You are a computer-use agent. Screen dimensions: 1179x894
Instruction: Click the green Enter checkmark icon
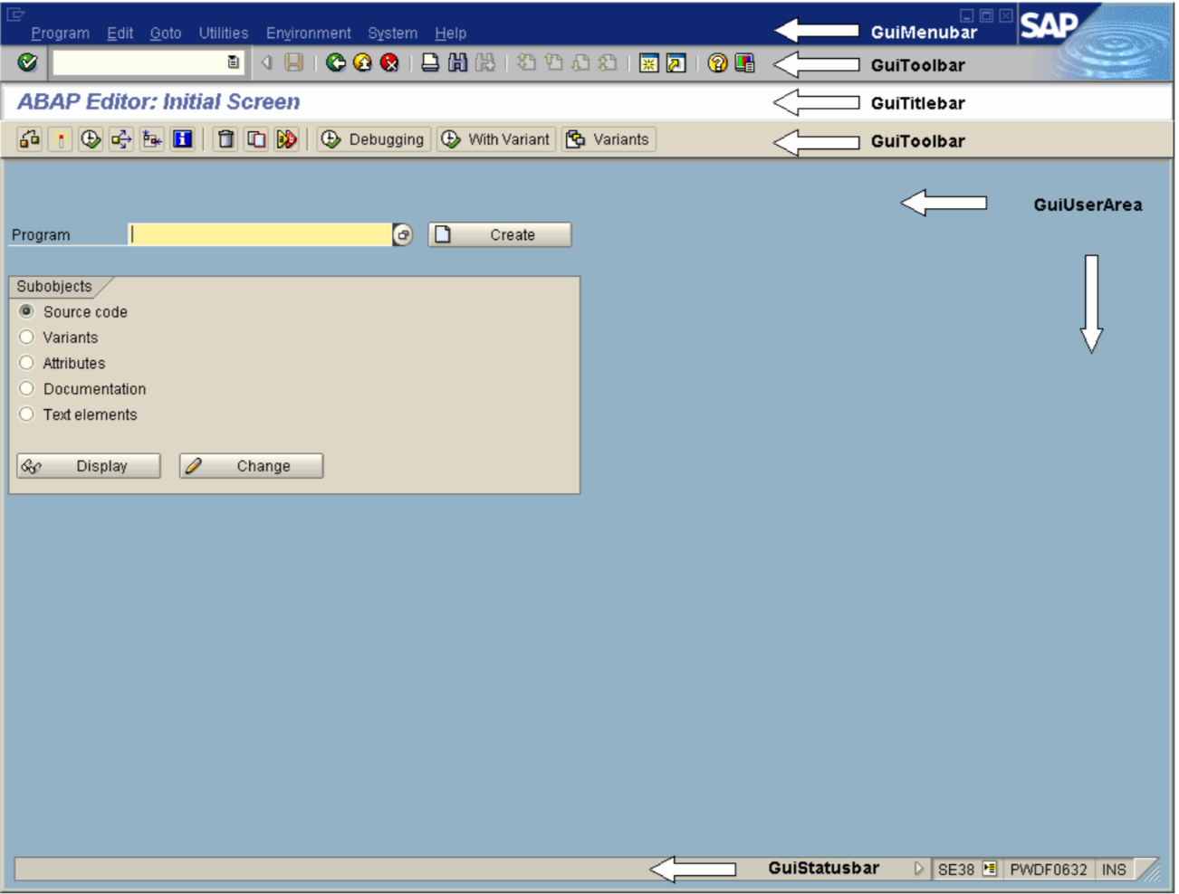[27, 62]
